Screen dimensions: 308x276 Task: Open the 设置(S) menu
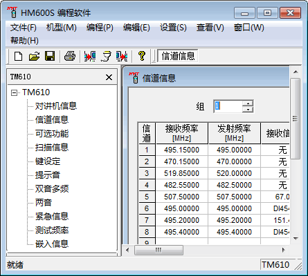(x=173, y=28)
